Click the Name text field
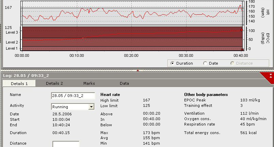Screen dimensions: 274x147 [73, 96]
